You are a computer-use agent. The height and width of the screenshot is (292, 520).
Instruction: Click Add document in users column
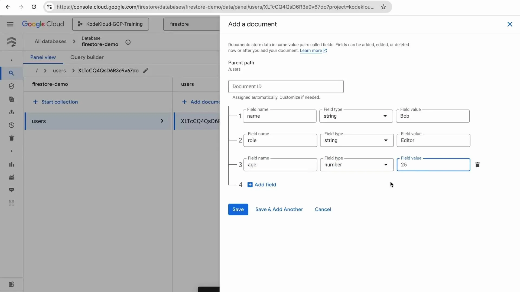[201, 102]
